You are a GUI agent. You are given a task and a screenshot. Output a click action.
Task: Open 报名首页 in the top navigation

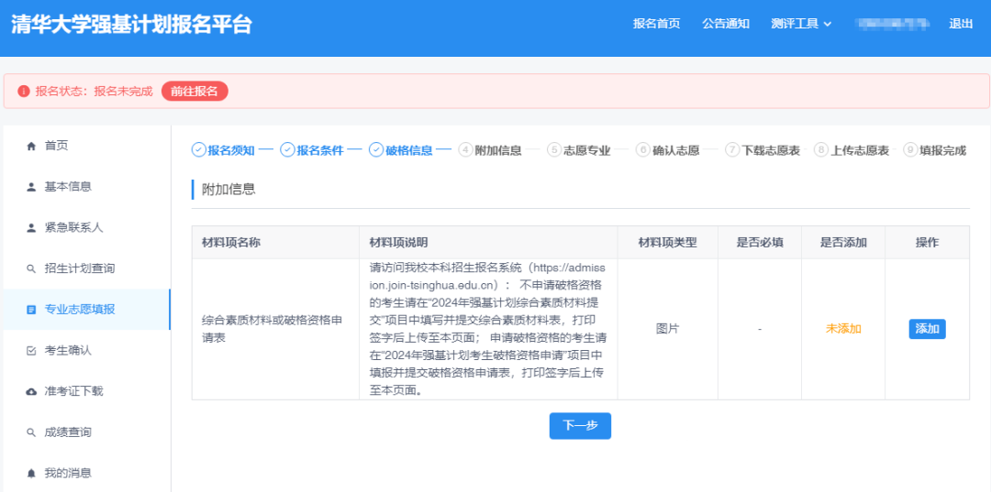(x=656, y=24)
